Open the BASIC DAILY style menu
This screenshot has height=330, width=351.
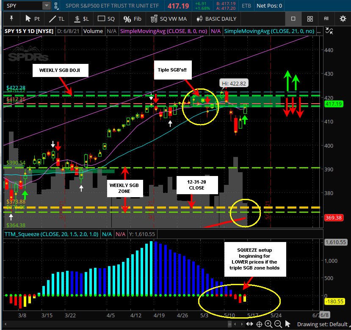(216, 19)
